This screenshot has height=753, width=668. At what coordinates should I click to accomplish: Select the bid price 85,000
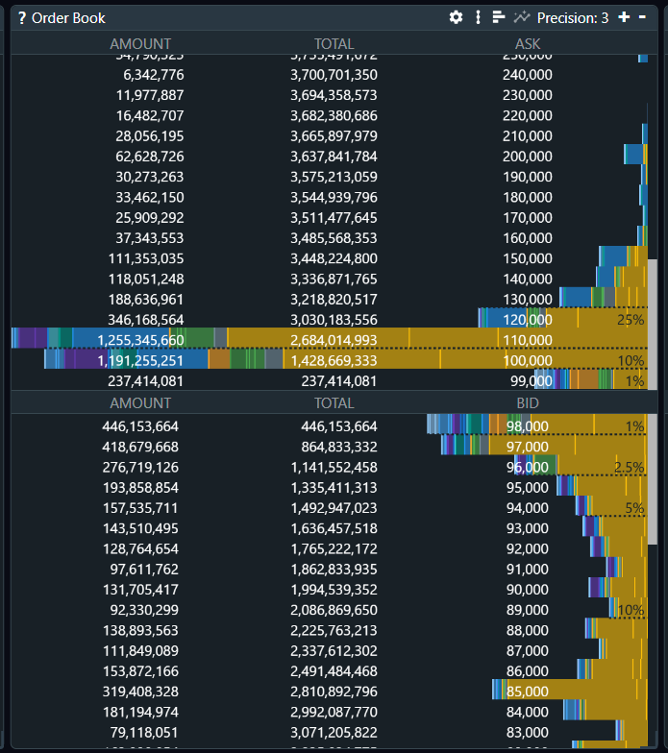click(x=527, y=692)
